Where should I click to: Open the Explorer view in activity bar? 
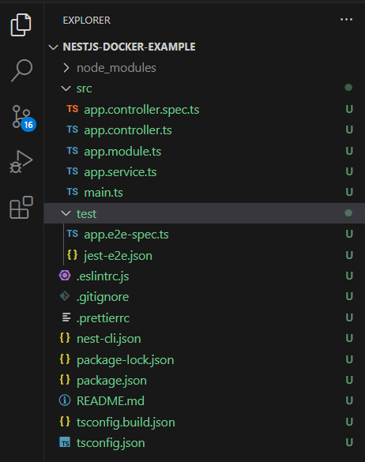click(21, 25)
